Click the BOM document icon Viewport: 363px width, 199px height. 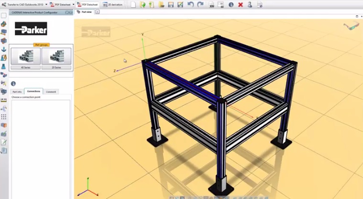(211, 4)
